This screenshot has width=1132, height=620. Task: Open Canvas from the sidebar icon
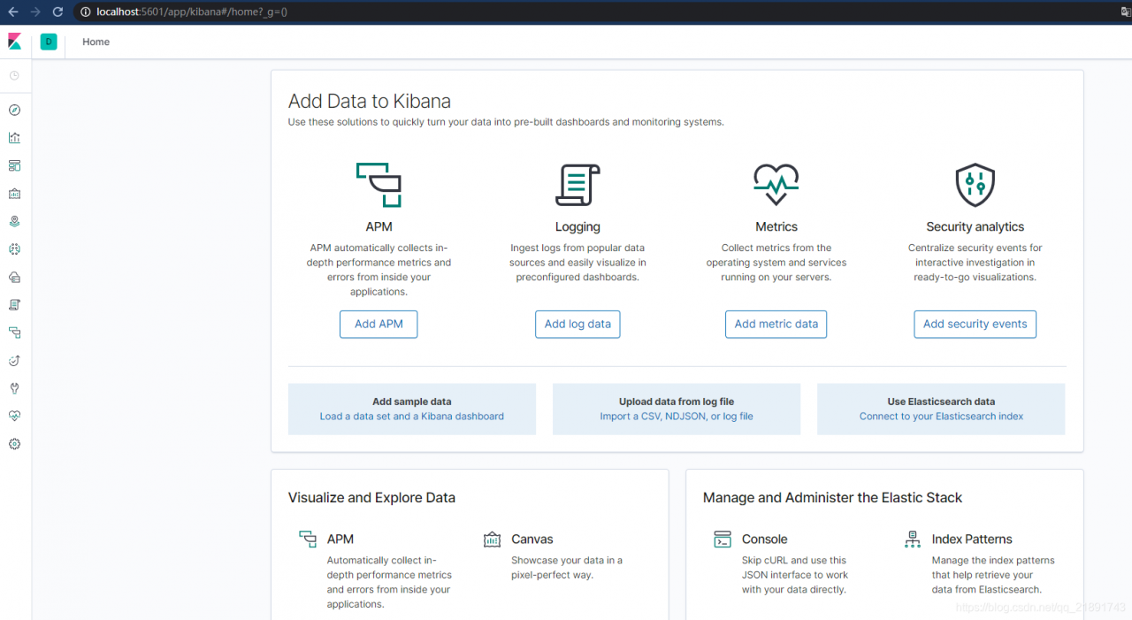(x=14, y=194)
